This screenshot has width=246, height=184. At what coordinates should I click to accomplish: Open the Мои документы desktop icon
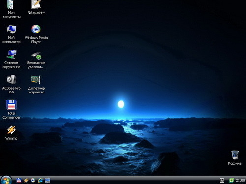pos(11,8)
